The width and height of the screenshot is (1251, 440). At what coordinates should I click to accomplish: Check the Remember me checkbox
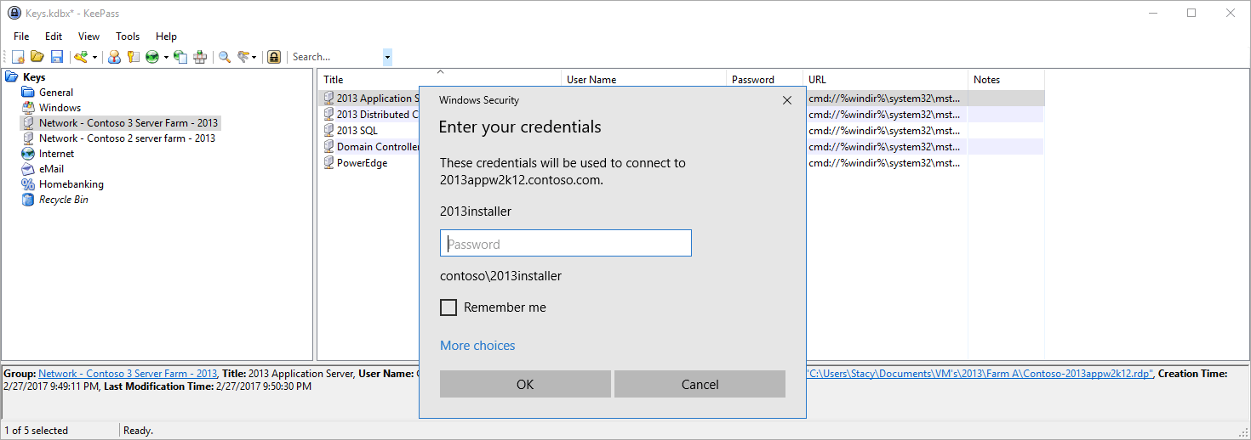pyautogui.click(x=448, y=307)
